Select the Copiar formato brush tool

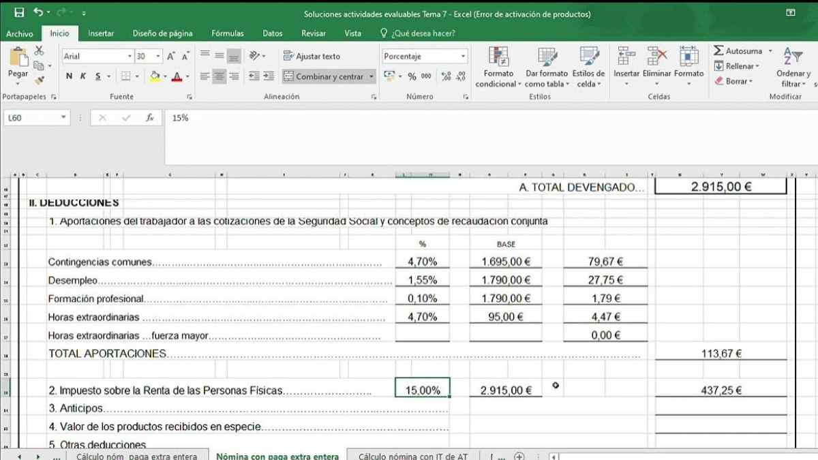tap(38, 80)
